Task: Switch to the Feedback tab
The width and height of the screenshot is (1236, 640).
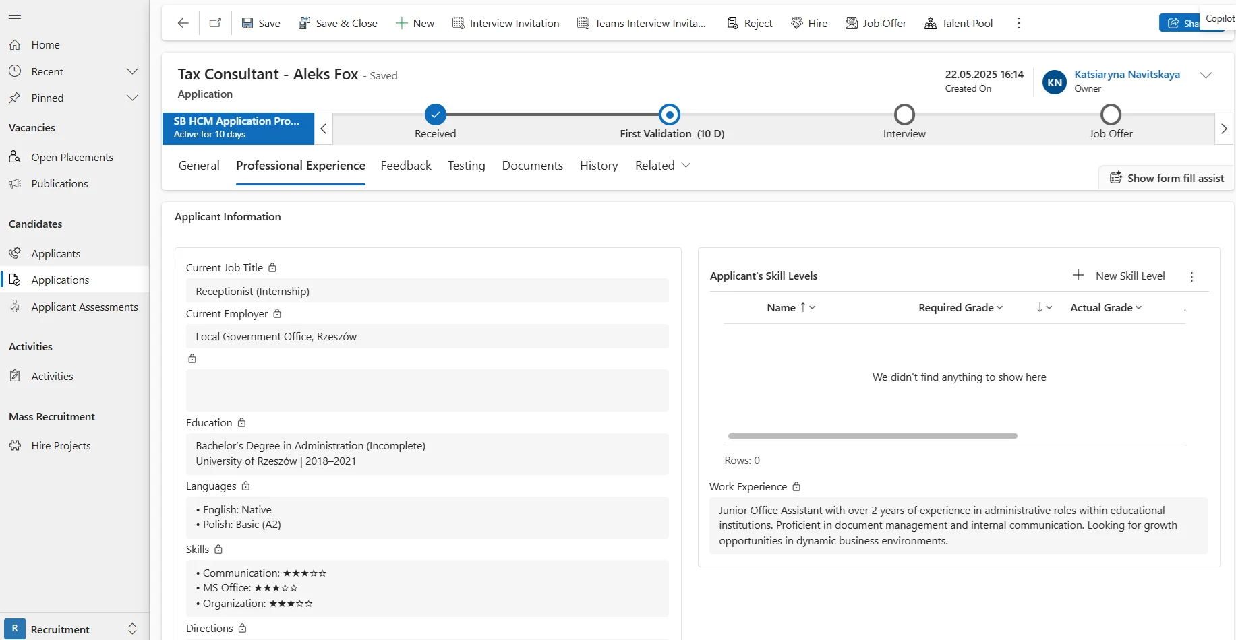Action: [406, 166]
